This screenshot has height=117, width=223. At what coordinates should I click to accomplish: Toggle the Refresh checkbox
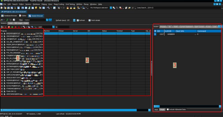tap(78, 20)
